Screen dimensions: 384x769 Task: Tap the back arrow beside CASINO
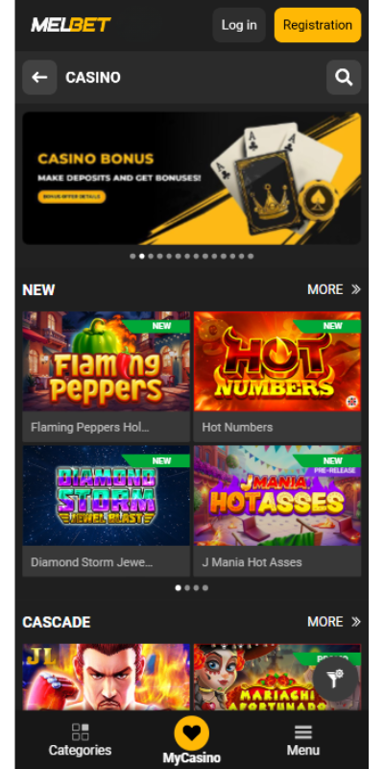pos(39,78)
